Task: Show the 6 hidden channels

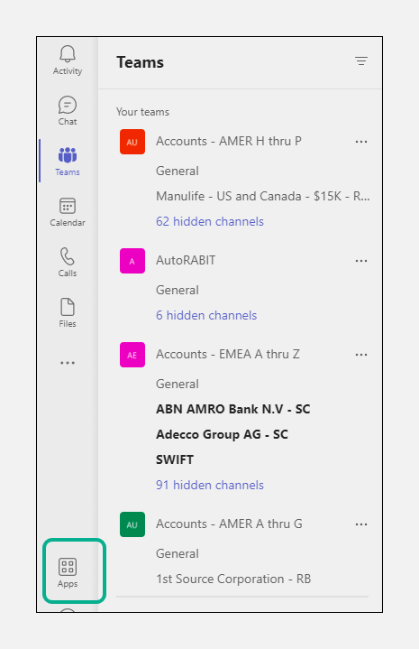Action: (206, 315)
